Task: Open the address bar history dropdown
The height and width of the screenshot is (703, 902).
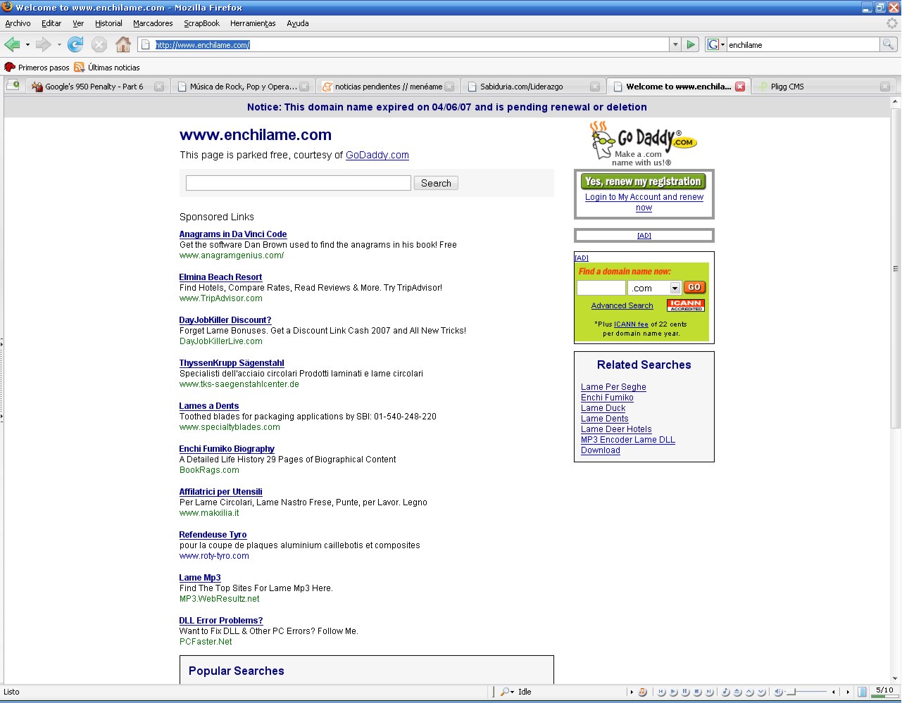Action: tap(675, 45)
